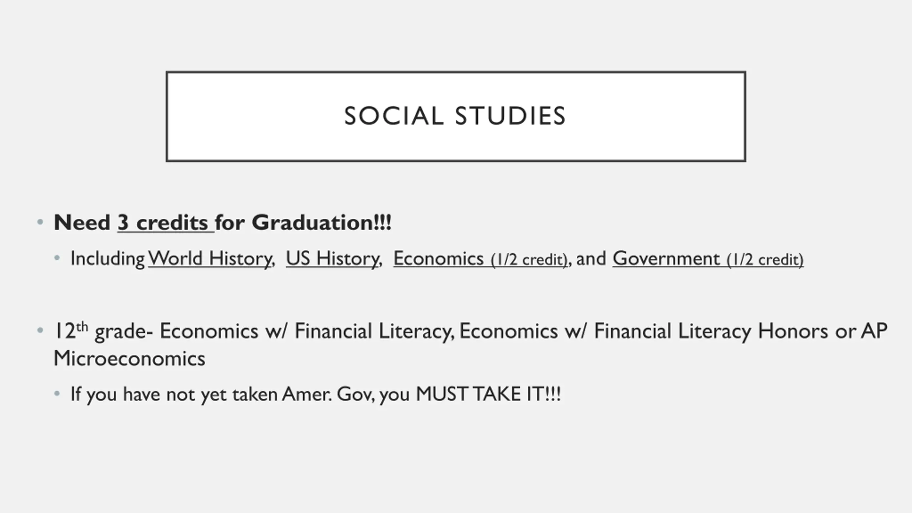
Task: Click the bullet dot before 'Need'
Action: pyautogui.click(x=40, y=223)
